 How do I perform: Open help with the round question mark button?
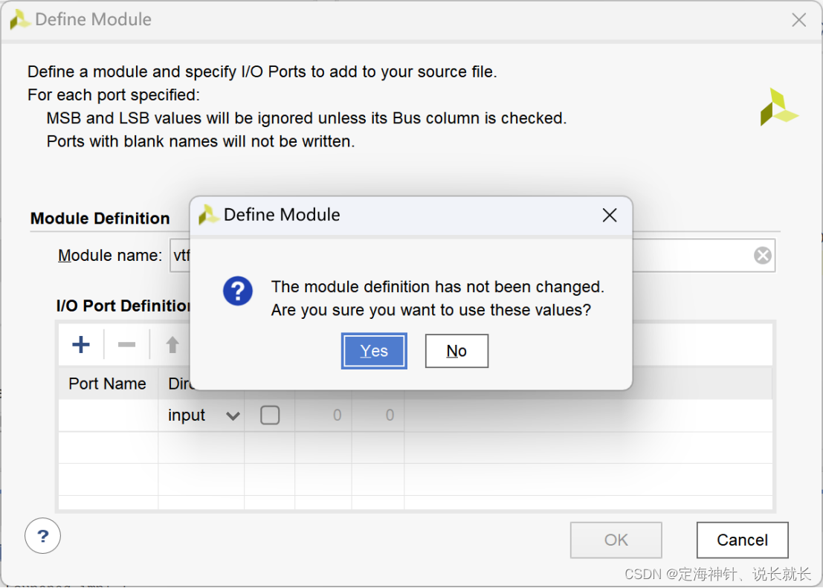pos(42,536)
